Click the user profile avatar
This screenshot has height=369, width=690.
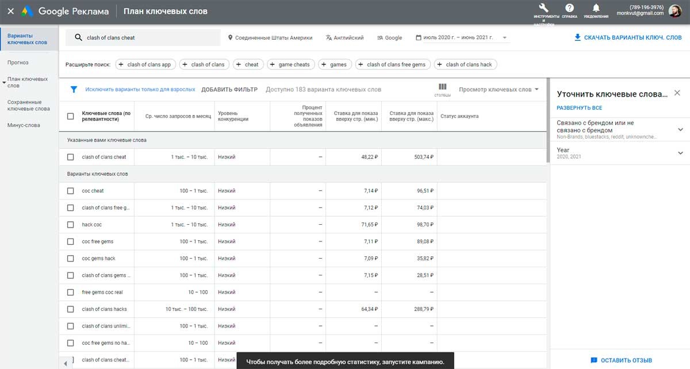pyautogui.click(x=674, y=11)
